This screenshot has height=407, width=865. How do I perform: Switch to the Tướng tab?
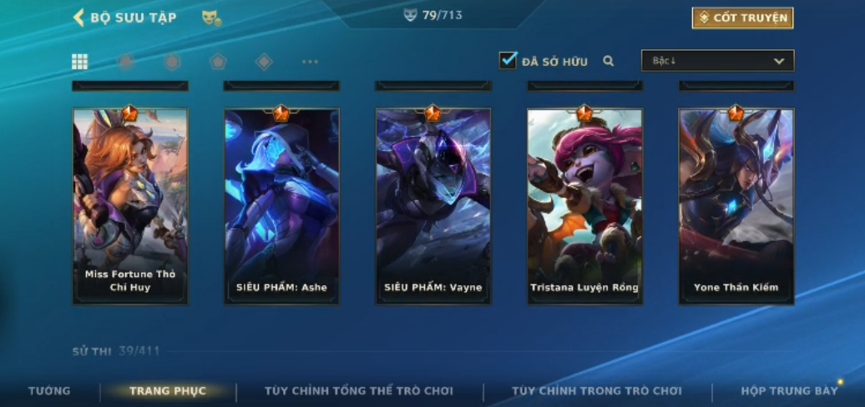click(49, 391)
